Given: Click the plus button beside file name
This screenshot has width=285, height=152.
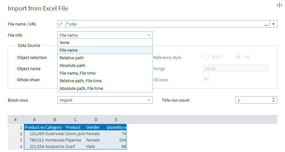Looking at the screenshot, I should tap(273, 24).
